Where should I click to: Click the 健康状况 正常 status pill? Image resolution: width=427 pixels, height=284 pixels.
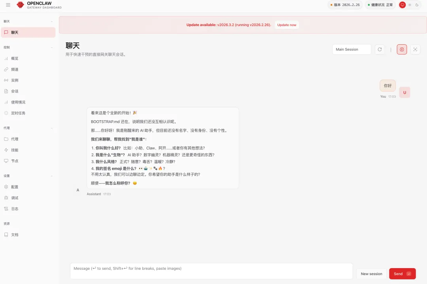(380, 5)
